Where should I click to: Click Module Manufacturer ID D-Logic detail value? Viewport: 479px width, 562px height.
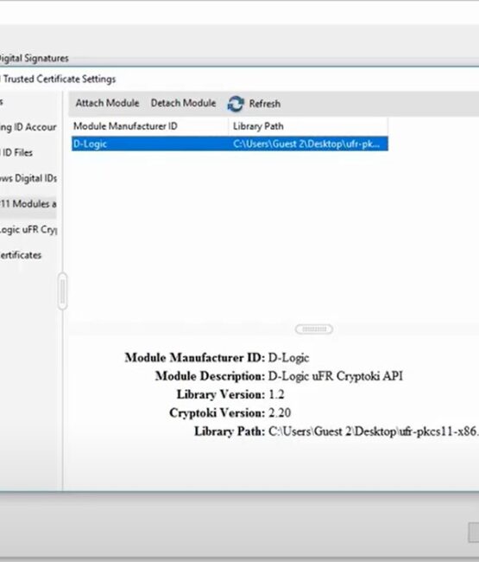click(x=288, y=358)
